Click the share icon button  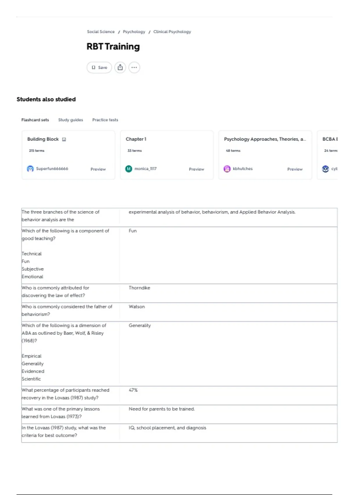pyautogui.click(x=120, y=68)
